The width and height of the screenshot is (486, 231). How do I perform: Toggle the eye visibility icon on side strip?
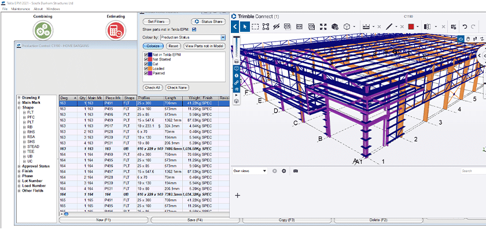[237, 62]
